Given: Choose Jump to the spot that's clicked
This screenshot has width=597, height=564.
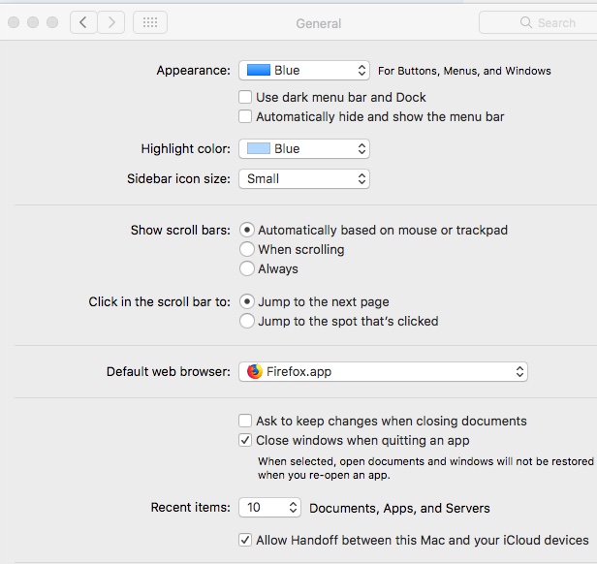Looking at the screenshot, I should [247, 321].
